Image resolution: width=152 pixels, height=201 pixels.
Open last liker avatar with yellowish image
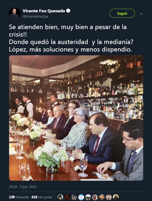pos(116,197)
